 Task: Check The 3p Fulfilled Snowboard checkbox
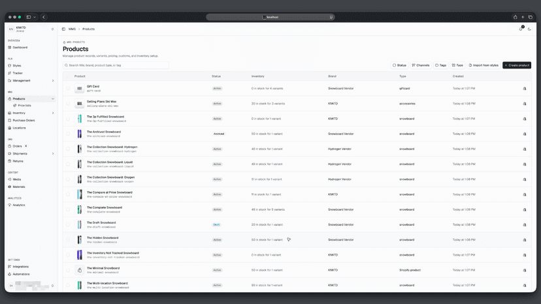tap(68, 119)
